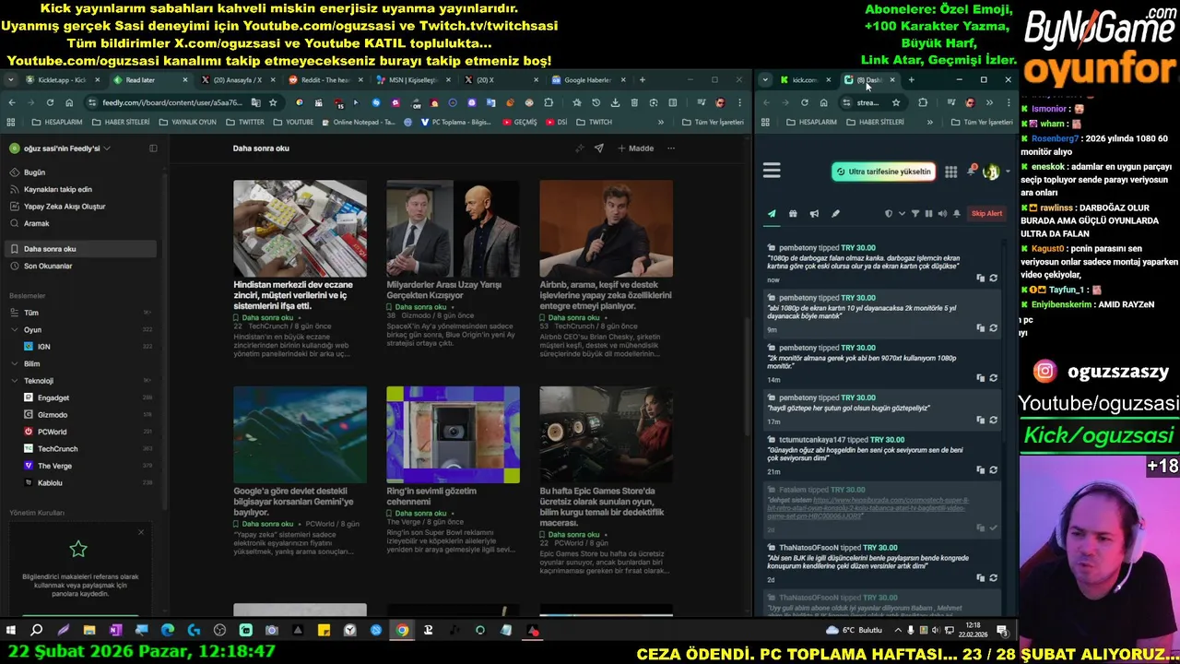Open new tab with plus in Feedly browser
This screenshot has width=1180, height=664.
click(x=643, y=80)
